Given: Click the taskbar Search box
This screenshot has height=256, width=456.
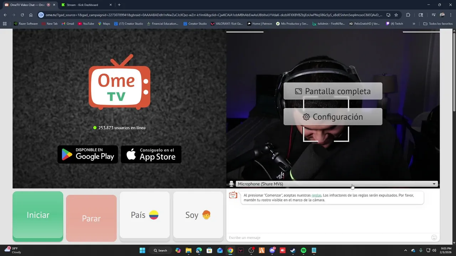Looking at the screenshot, I should pos(160,250).
